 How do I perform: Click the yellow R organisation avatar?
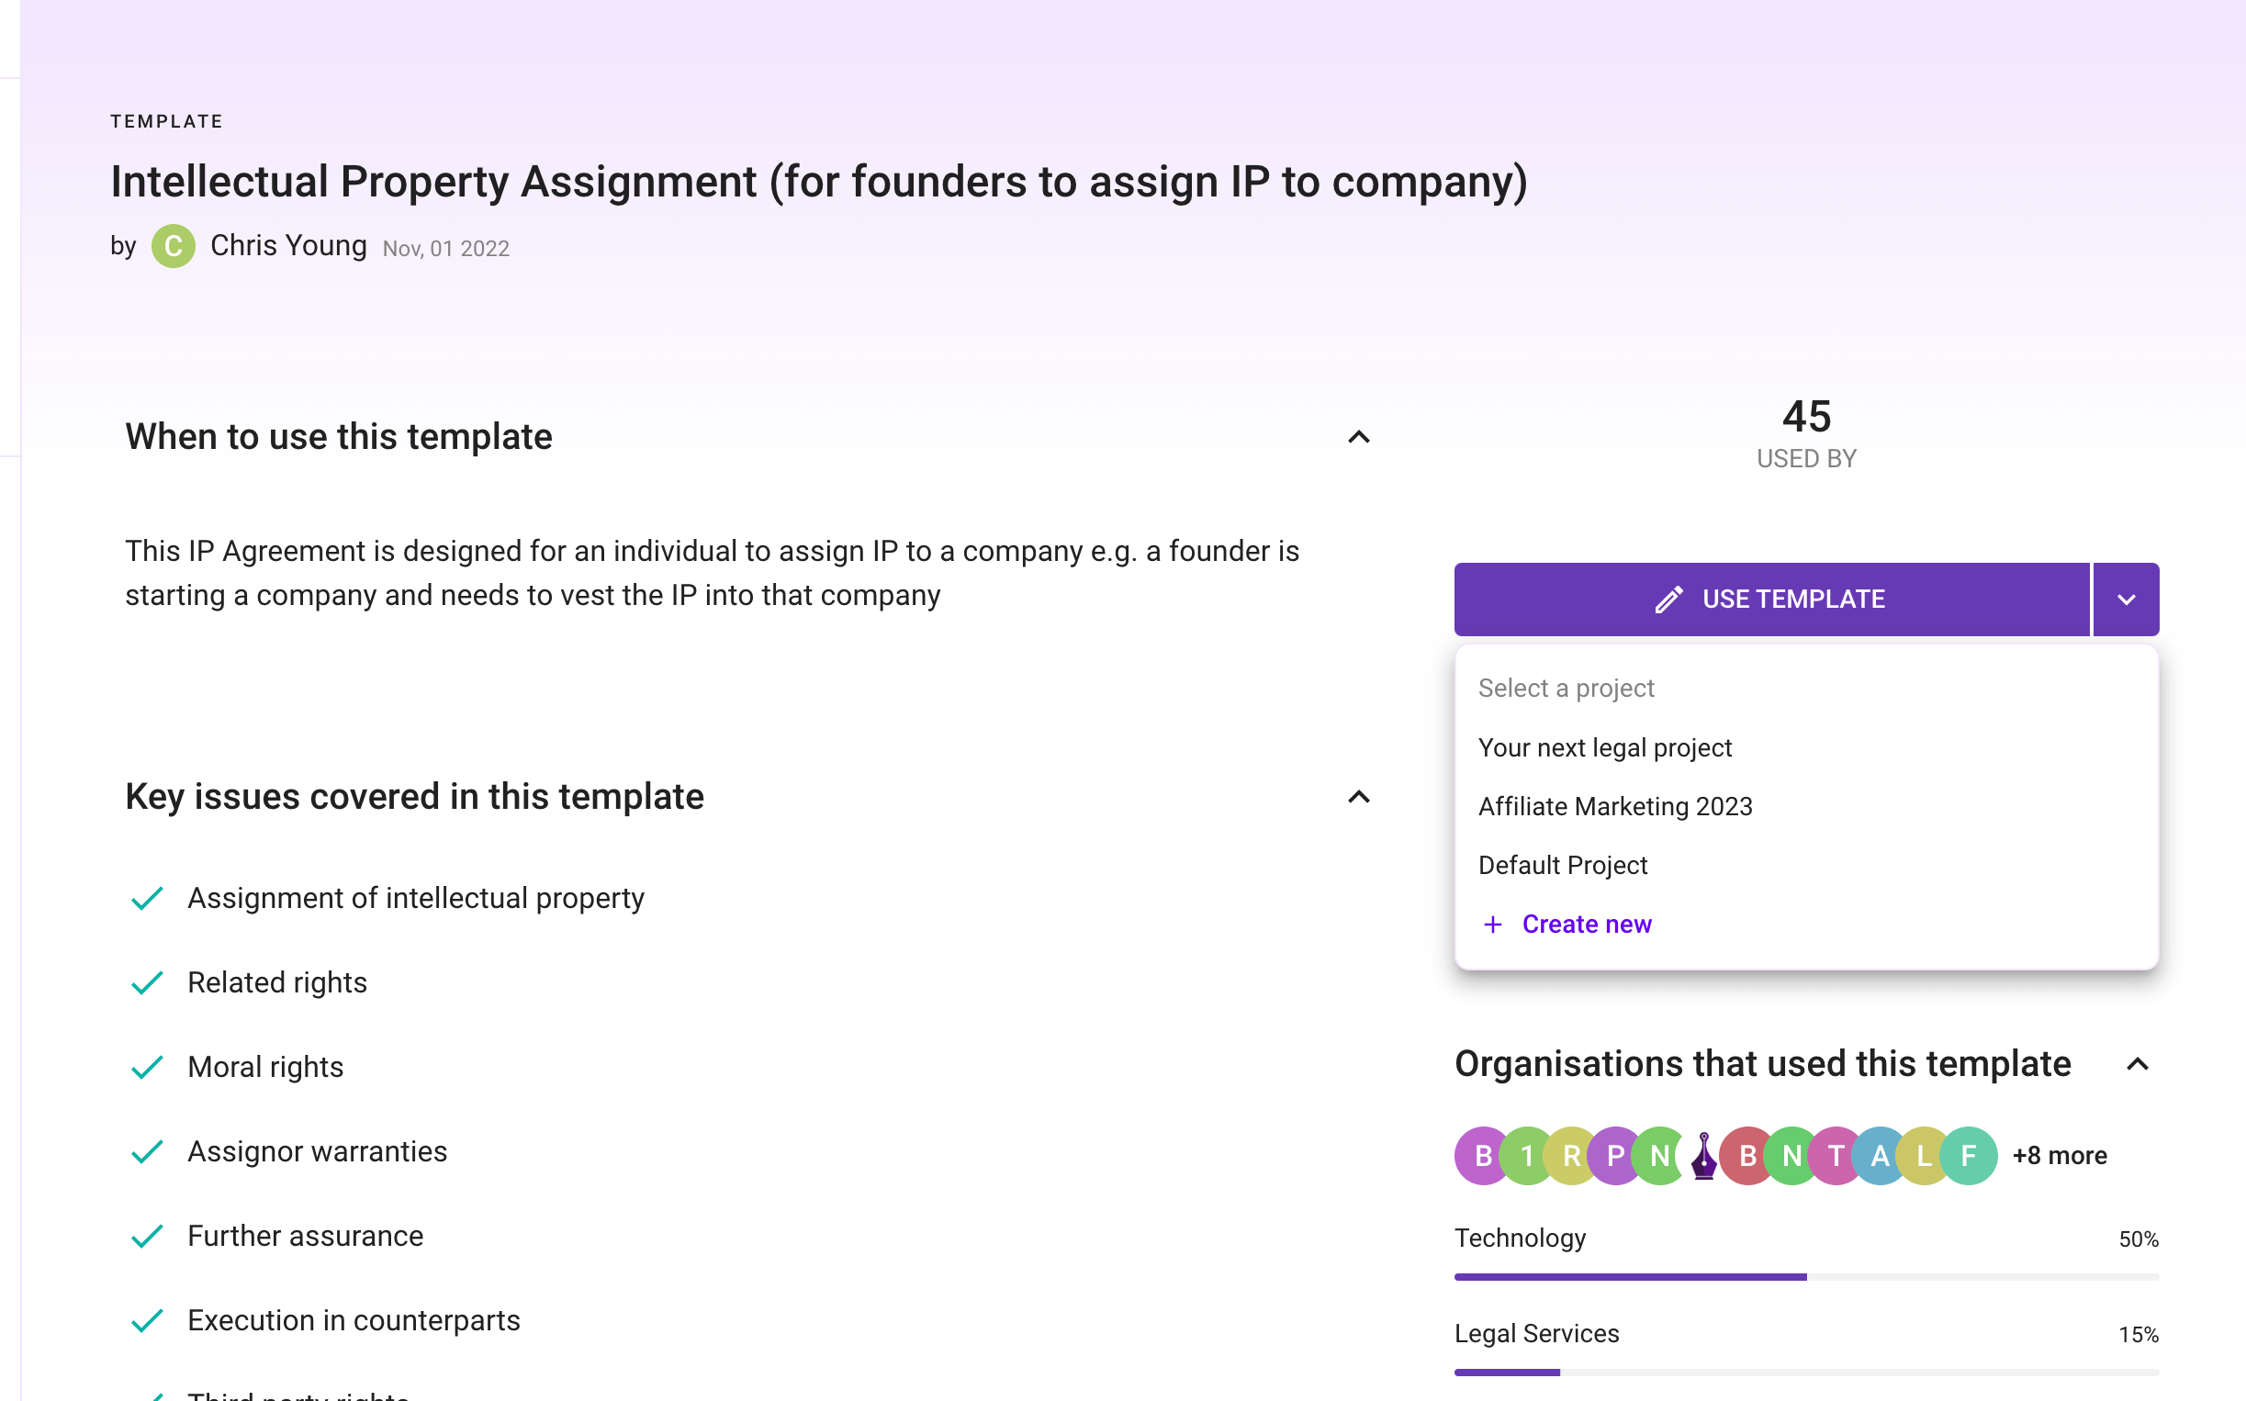pyautogui.click(x=1570, y=1156)
